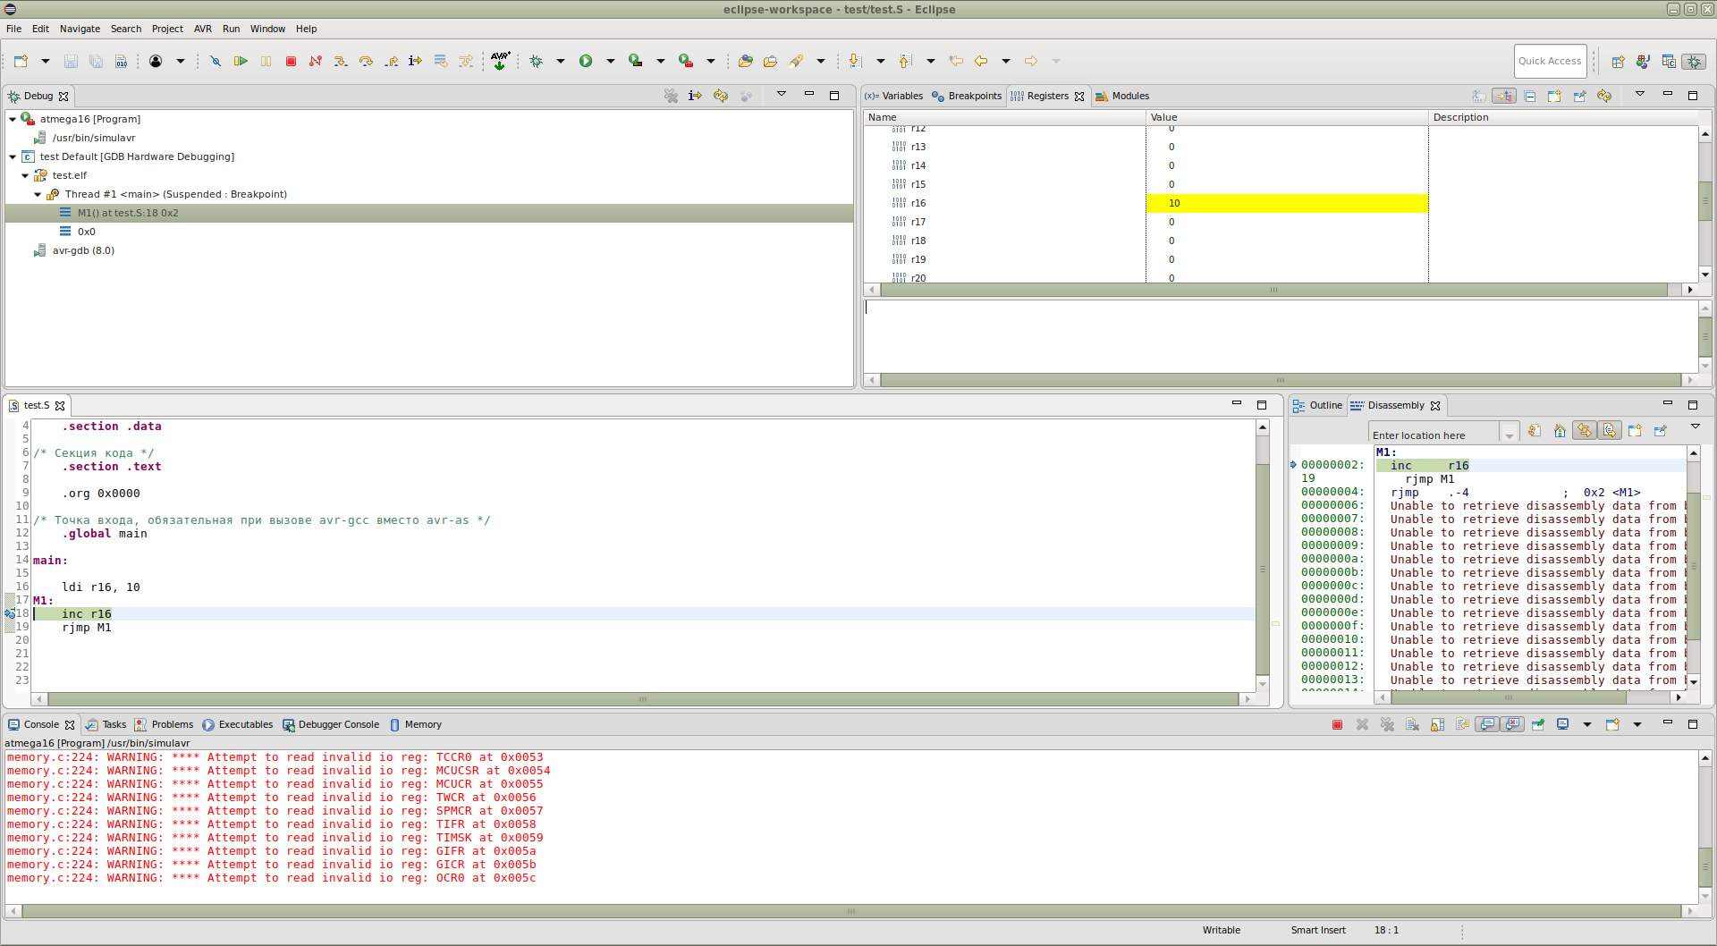
Task: Open the New wizard dropdown arrow
Action: click(46, 61)
